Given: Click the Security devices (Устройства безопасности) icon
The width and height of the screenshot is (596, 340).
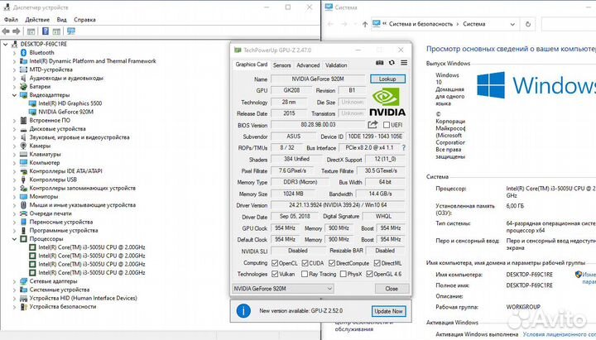Looking at the screenshot, I should click(x=23, y=307).
